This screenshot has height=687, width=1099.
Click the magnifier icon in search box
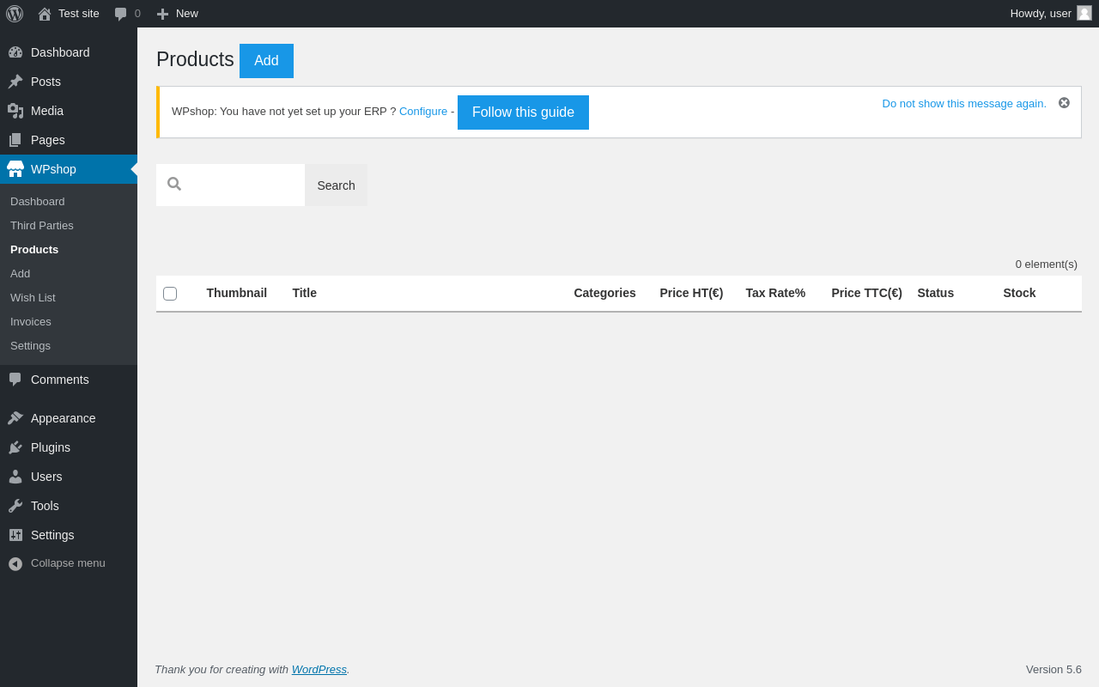click(x=174, y=184)
